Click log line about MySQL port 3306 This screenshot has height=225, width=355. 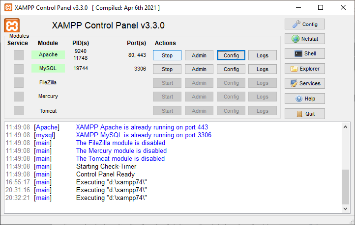tap(144, 135)
